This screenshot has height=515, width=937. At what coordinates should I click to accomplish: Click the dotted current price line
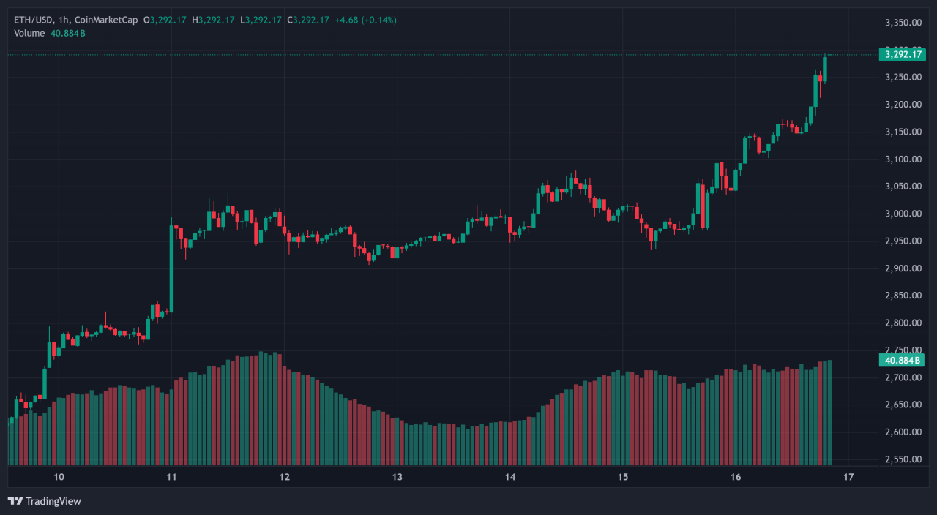pyautogui.click(x=439, y=54)
